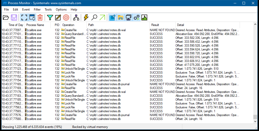Click the Process Name column header
The width and height of the screenshot is (259, 131).
37,25
